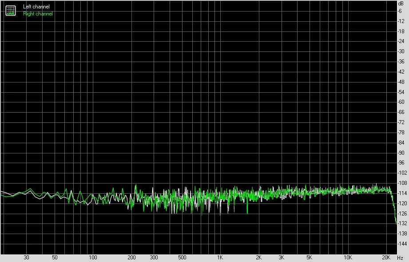409x262 pixels.
Task: Click the -6 dB axis value
Action: coord(400,11)
